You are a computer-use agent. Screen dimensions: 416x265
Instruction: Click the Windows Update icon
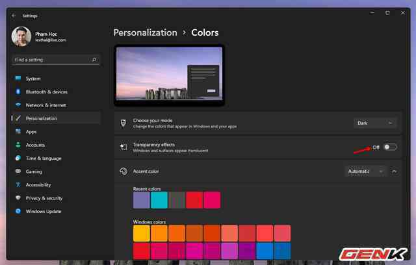pyautogui.click(x=18, y=211)
